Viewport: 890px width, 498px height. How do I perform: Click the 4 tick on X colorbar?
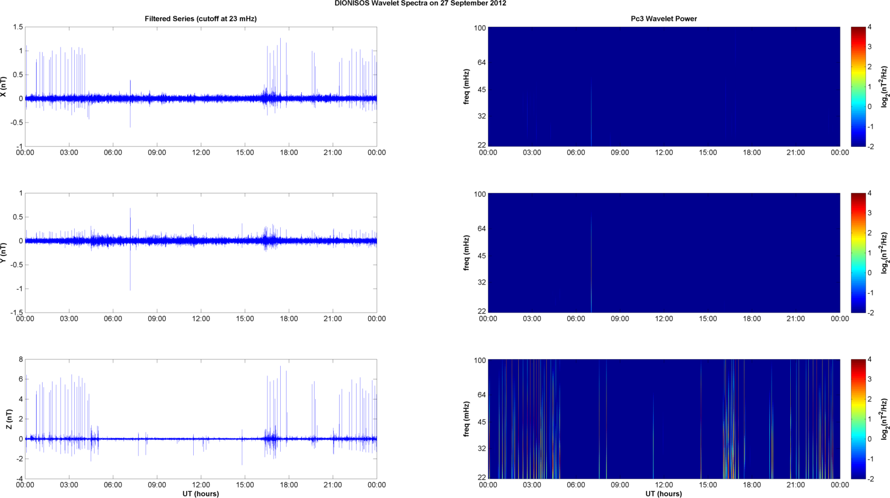pos(870,27)
